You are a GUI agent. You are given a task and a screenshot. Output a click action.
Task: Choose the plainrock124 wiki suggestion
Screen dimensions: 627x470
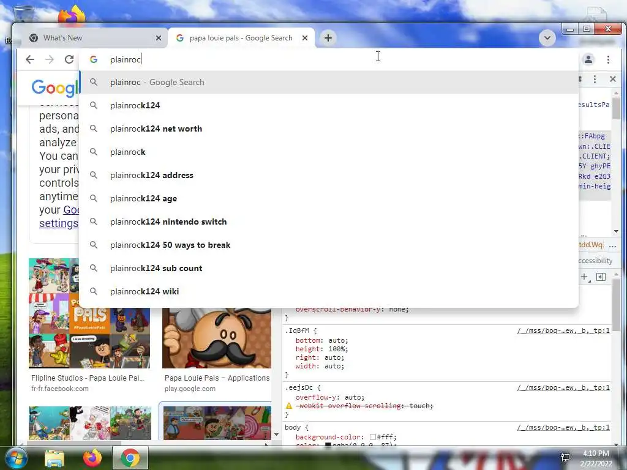[329, 291]
